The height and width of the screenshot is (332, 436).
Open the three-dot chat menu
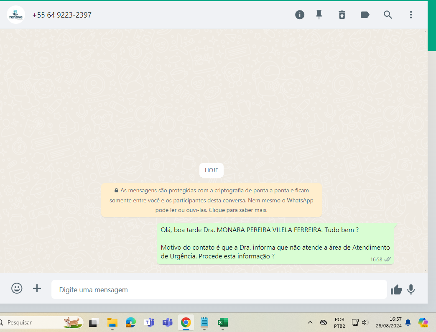click(x=411, y=15)
